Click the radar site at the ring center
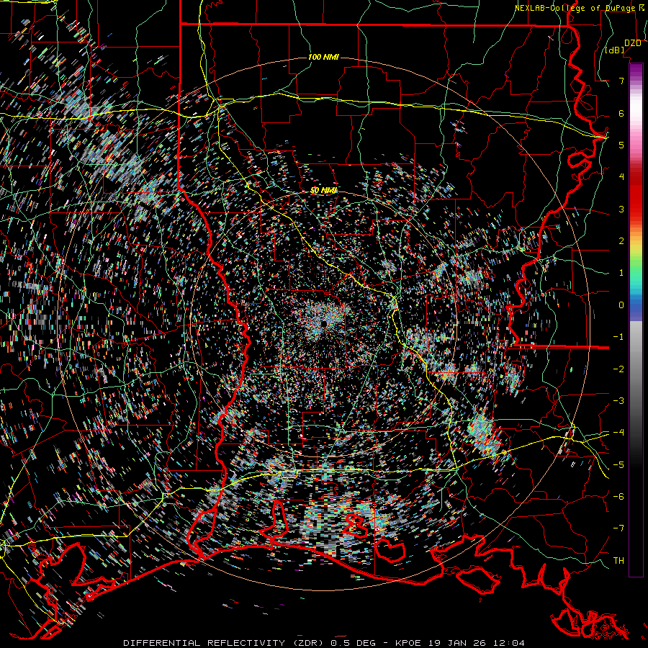This screenshot has height=648, width=648. (x=325, y=323)
